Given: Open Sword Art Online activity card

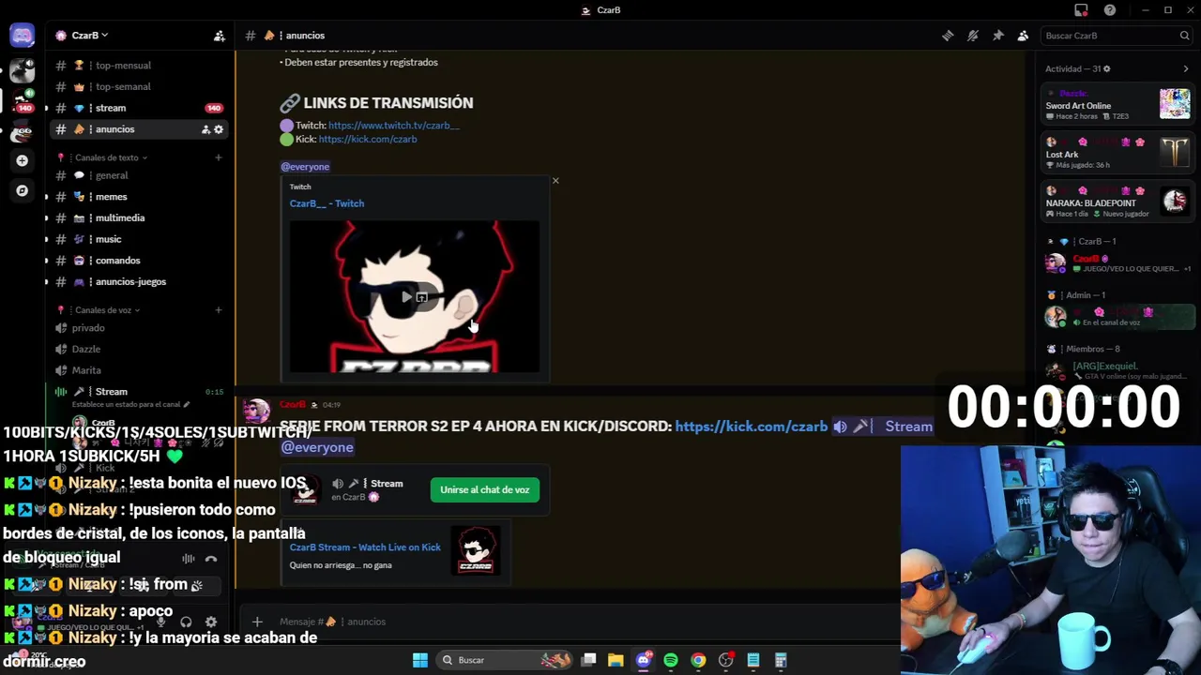Looking at the screenshot, I should (1117, 105).
